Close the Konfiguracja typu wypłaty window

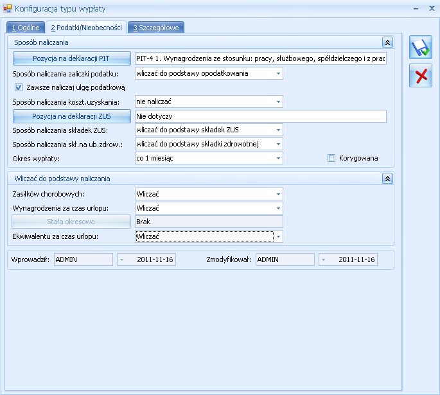pyautogui.click(x=432, y=8)
